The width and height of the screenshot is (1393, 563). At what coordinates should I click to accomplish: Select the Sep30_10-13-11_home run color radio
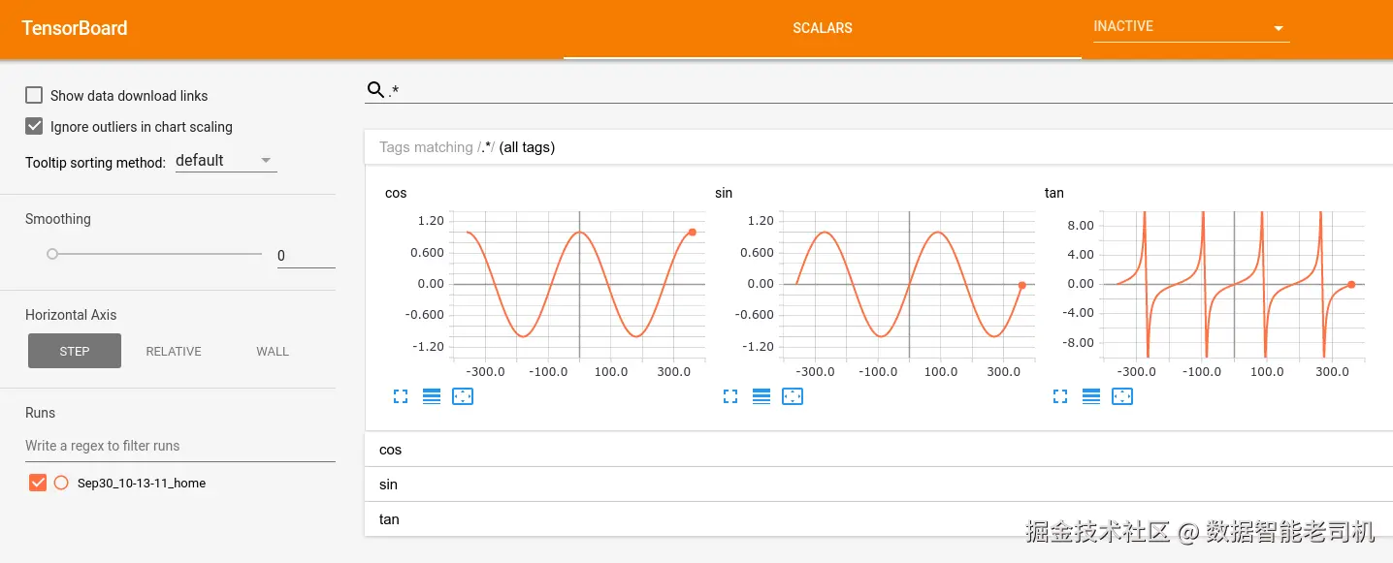click(x=61, y=483)
